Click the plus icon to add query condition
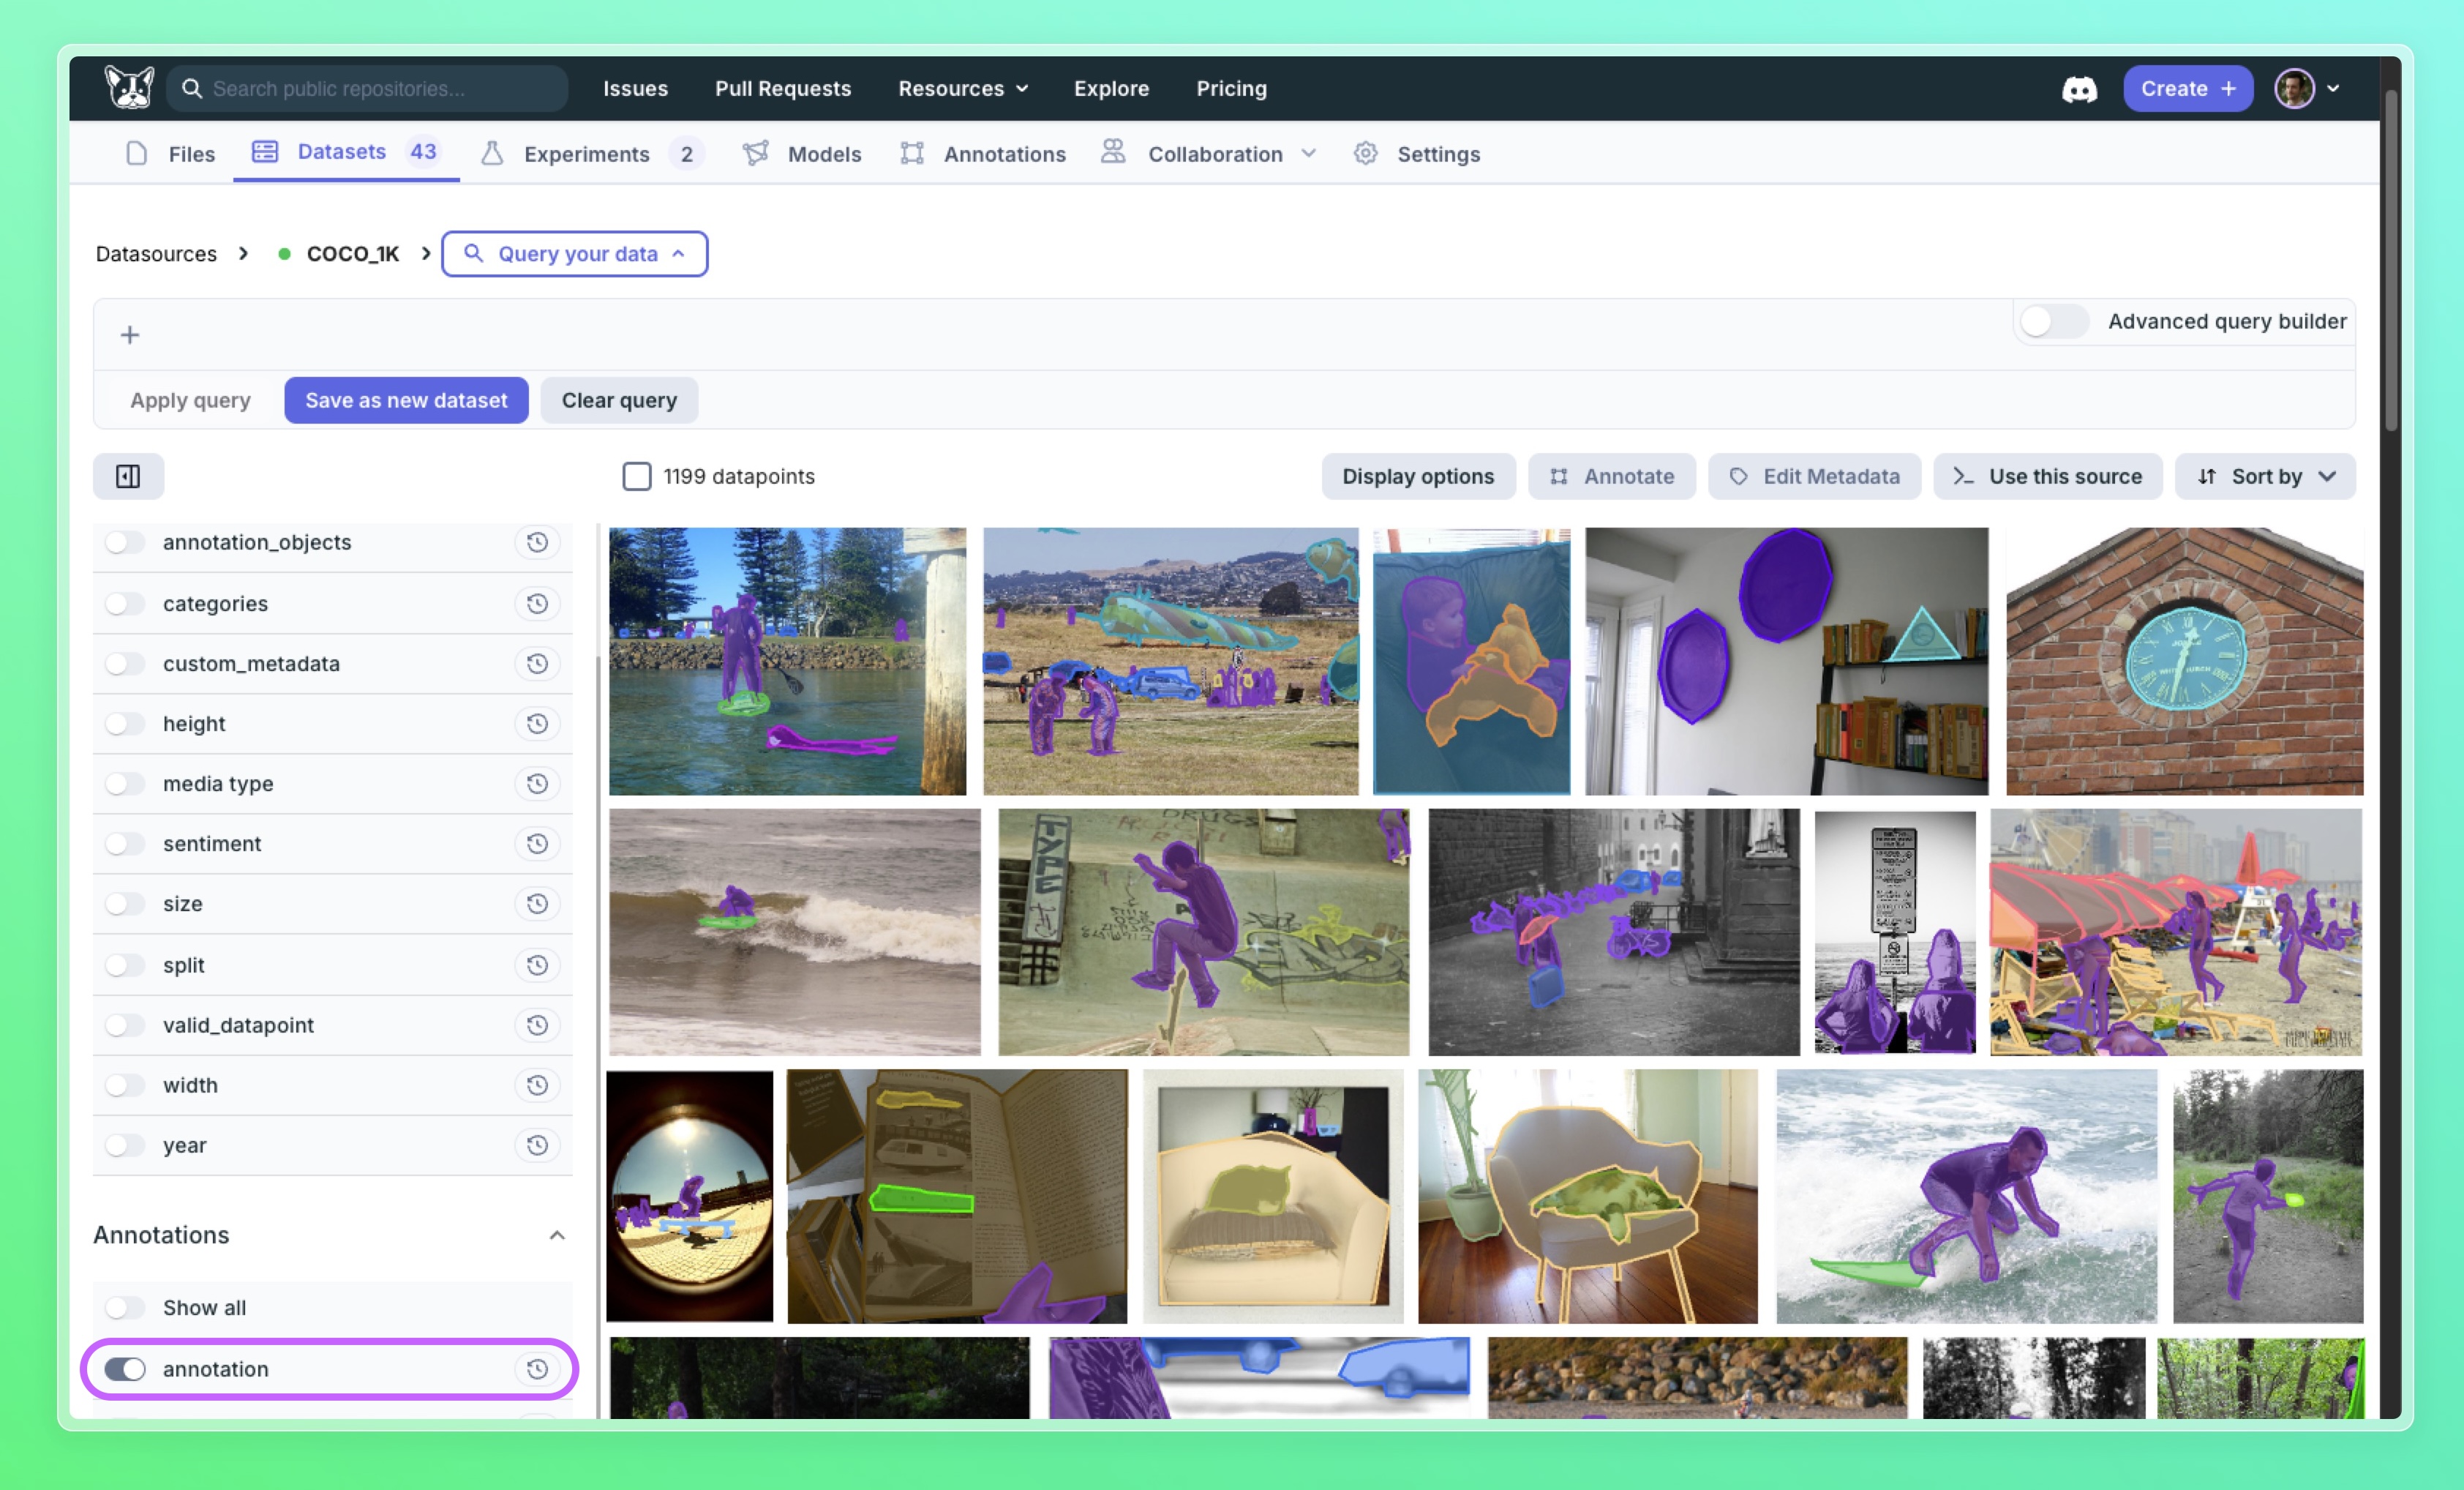 click(x=129, y=335)
